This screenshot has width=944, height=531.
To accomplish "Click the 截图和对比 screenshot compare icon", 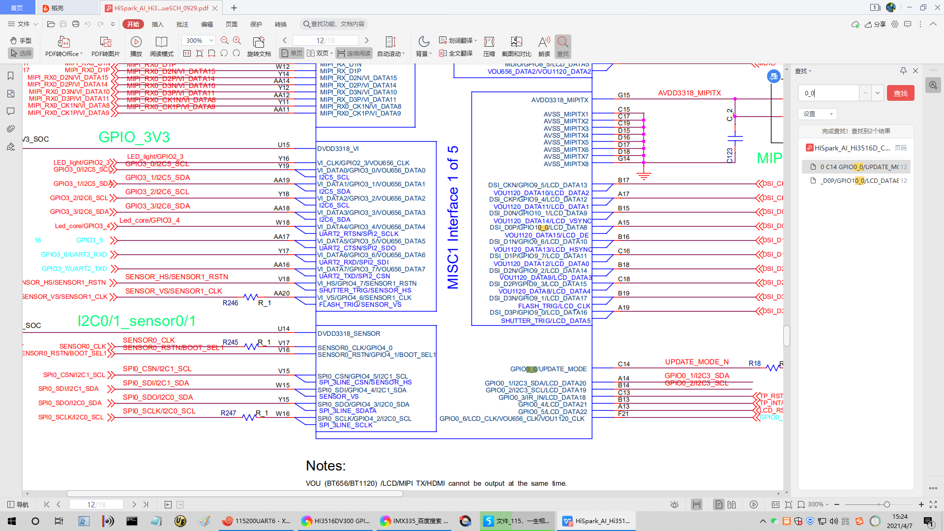I will point(516,42).
